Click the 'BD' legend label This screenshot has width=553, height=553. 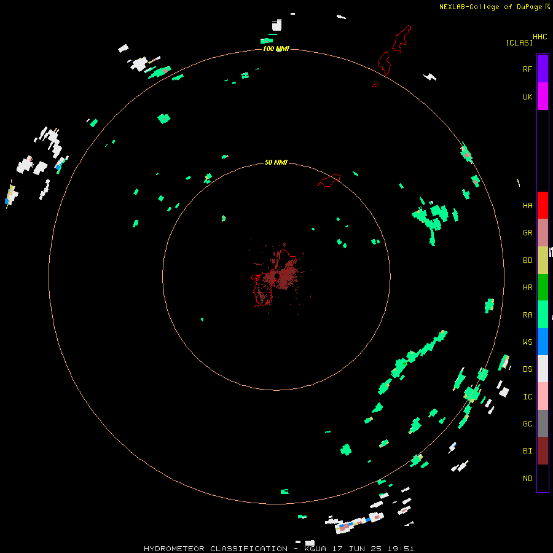(x=527, y=261)
